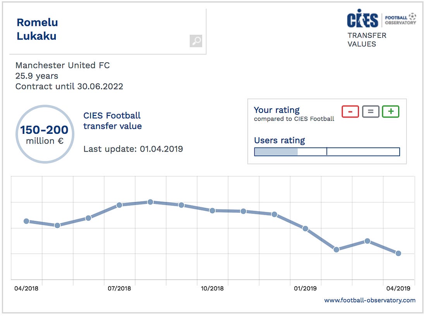This screenshot has width=426, height=316.
Task: Click the grey equals rating button
Action: 371,111
